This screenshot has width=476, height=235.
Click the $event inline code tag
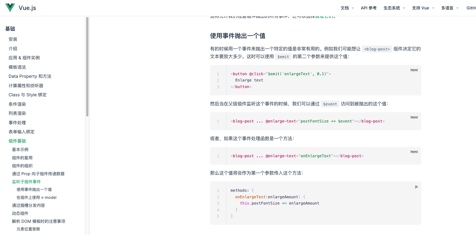tap(330, 104)
